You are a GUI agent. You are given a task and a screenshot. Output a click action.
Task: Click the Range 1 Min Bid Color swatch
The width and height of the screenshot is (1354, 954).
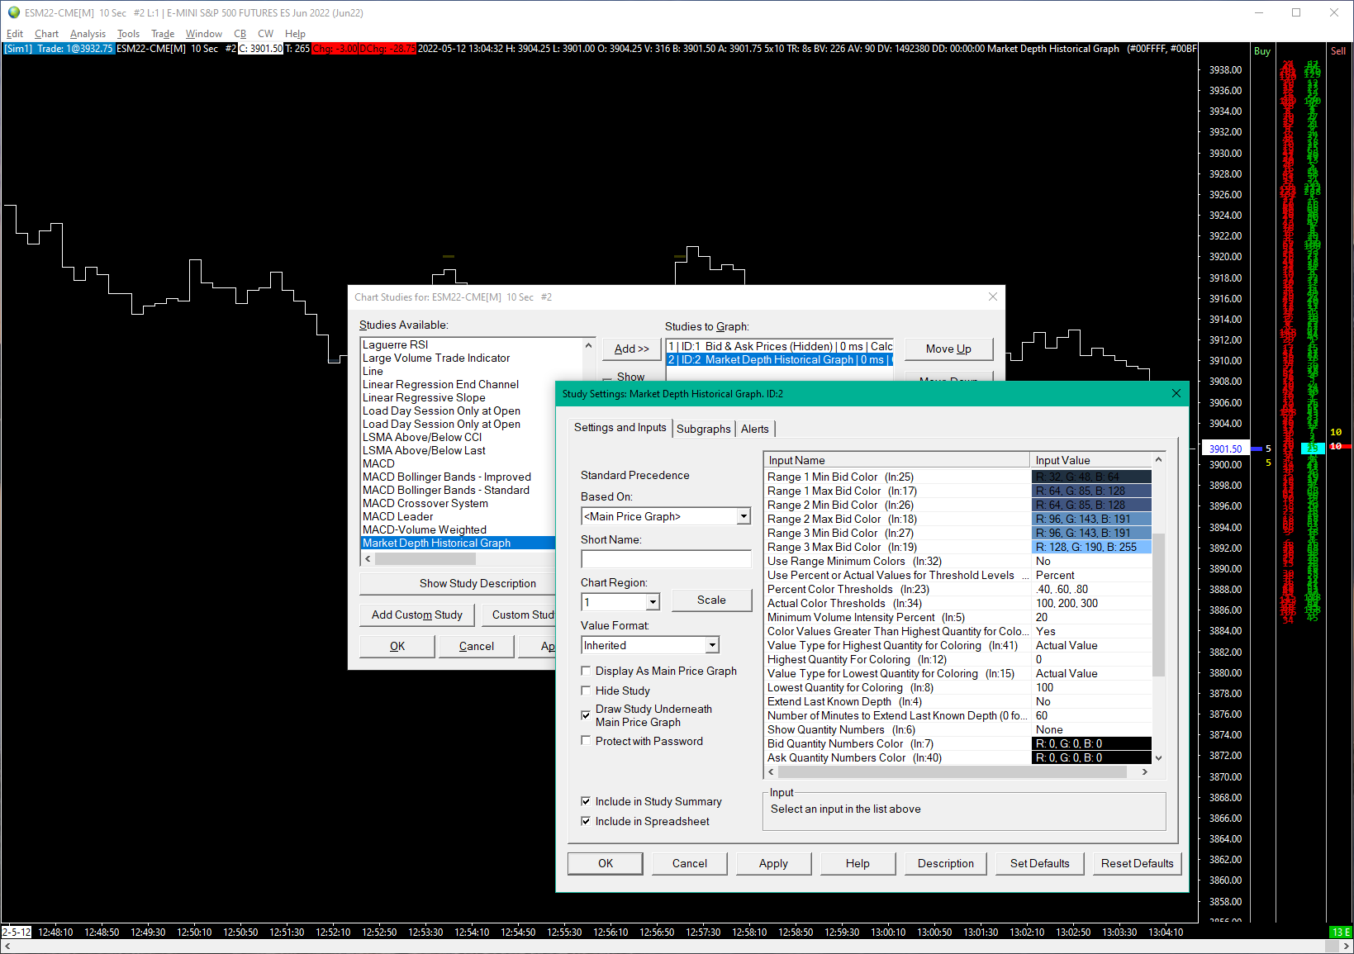[1091, 477]
